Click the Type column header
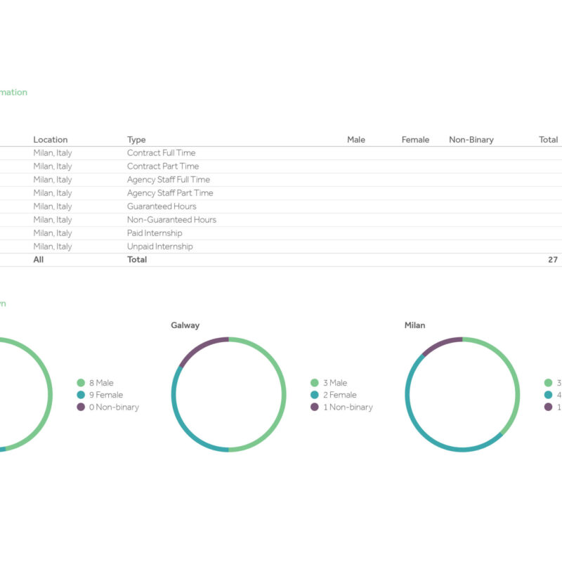The width and height of the screenshot is (562, 562). pyautogui.click(x=136, y=140)
